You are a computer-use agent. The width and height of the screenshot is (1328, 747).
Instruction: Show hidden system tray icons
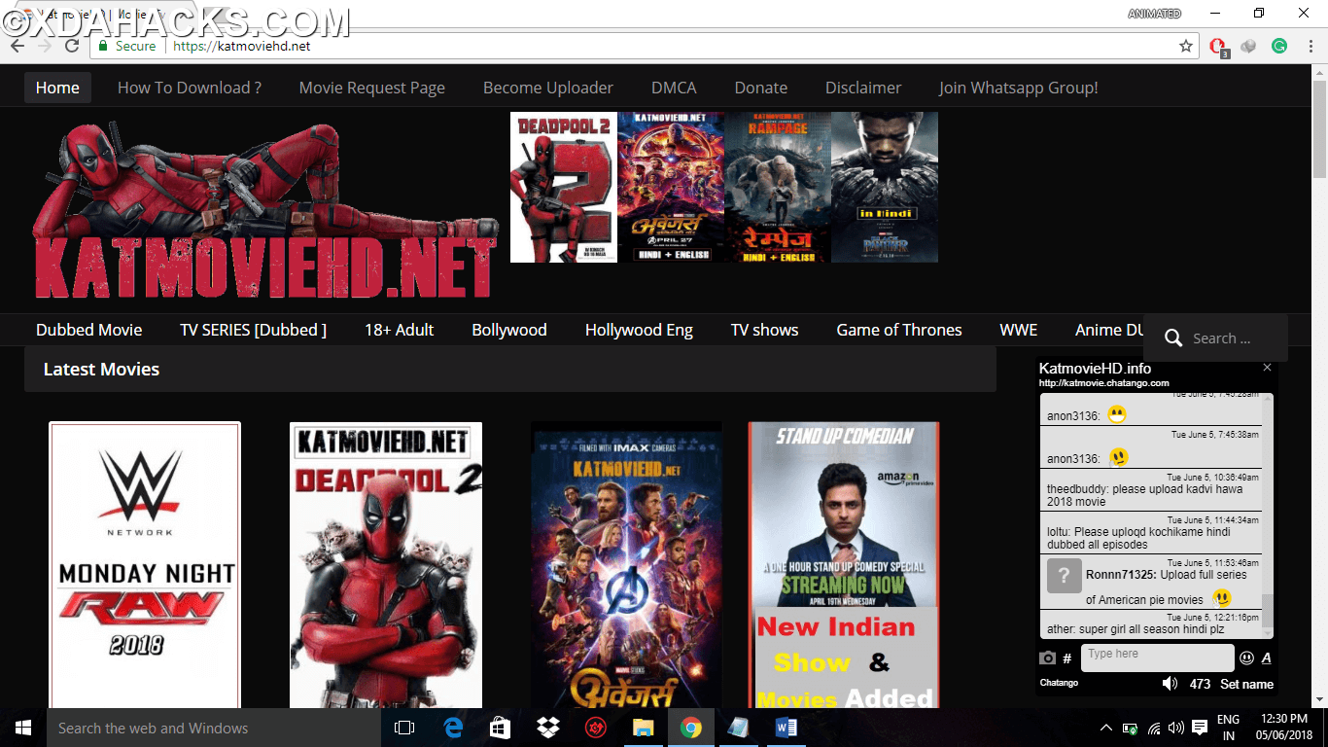[1106, 728]
